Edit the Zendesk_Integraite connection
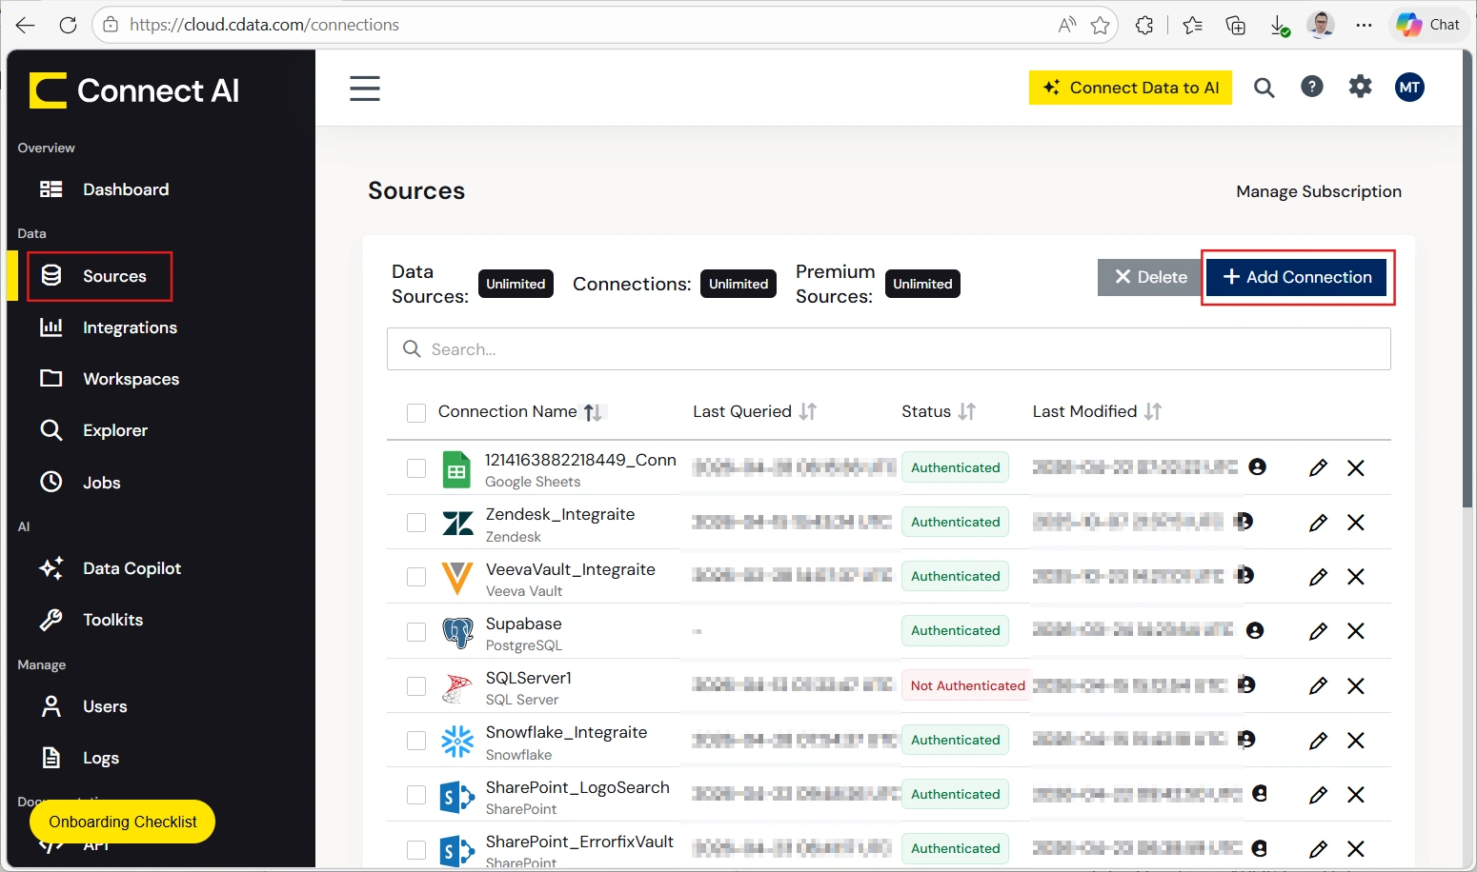Screen dimensions: 1477x872 (1318, 522)
